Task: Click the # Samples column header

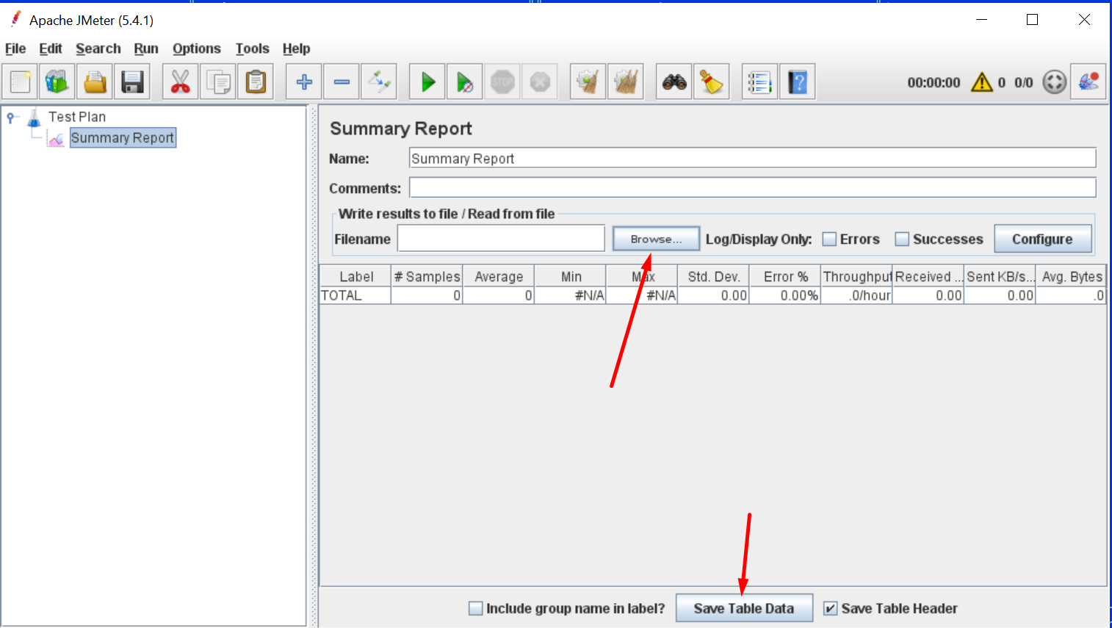Action: pos(427,276)
